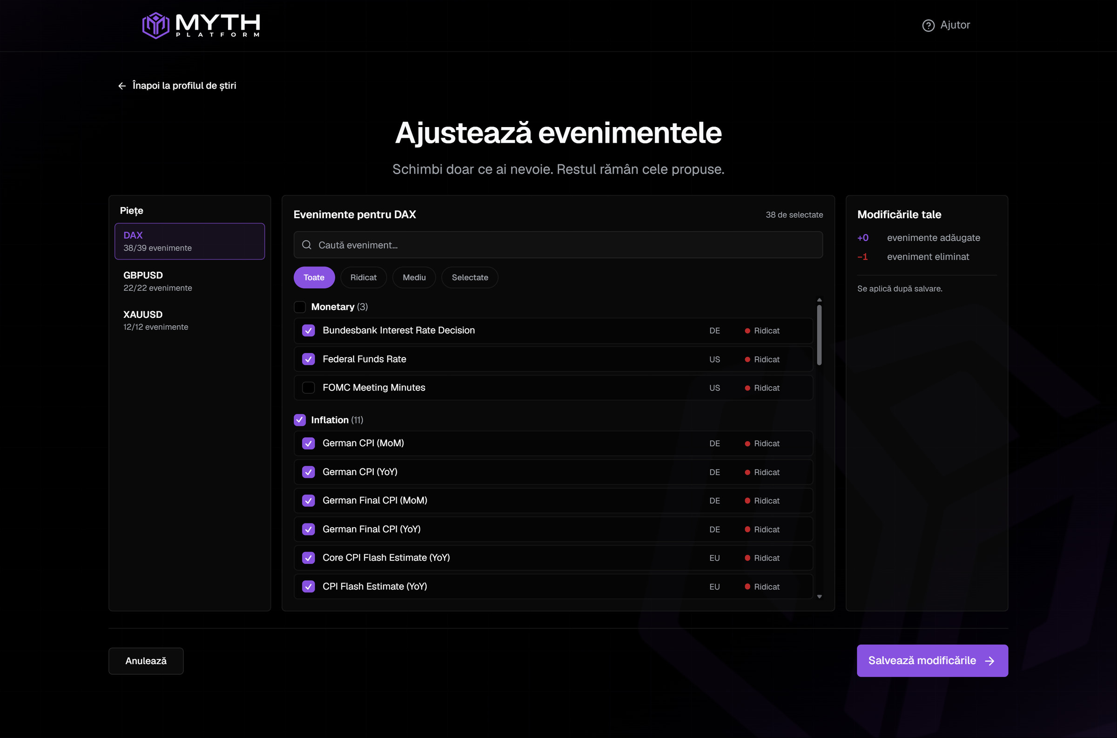Click 'eveniment eliminat' change summary
The image size is (1117, 738).
point(928,256)
